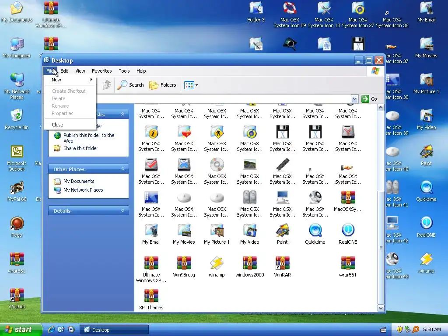Screen dimensions: 448x336
Task: Click Publish this folder to the Web
Action: point(88,138)
